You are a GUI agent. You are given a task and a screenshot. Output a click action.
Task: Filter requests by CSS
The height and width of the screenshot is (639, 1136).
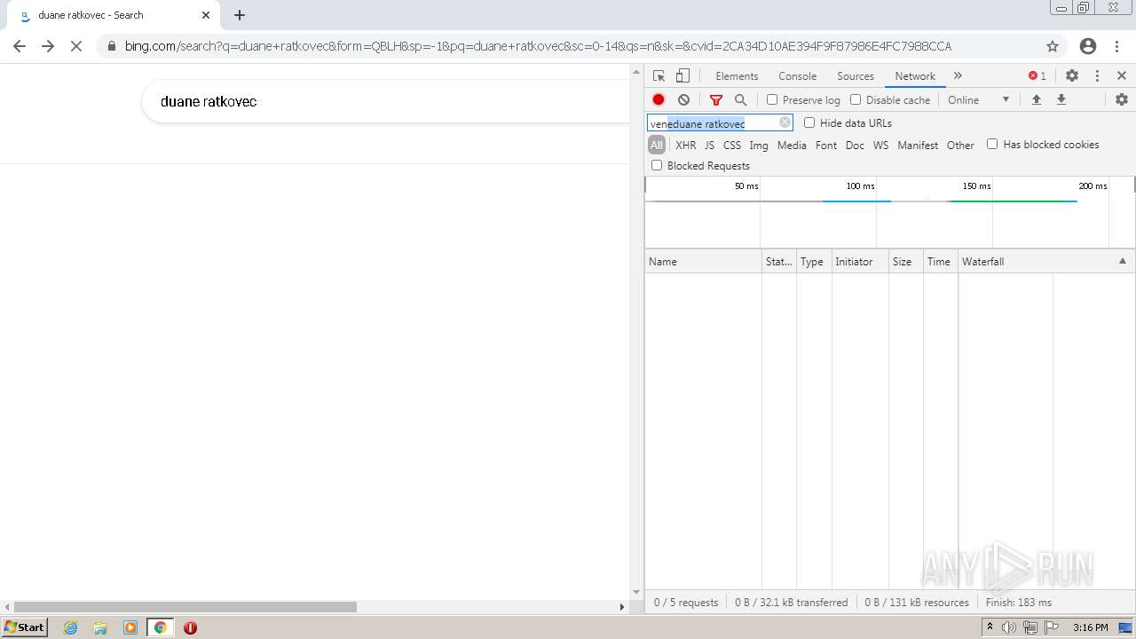click(x=731, y=145)
